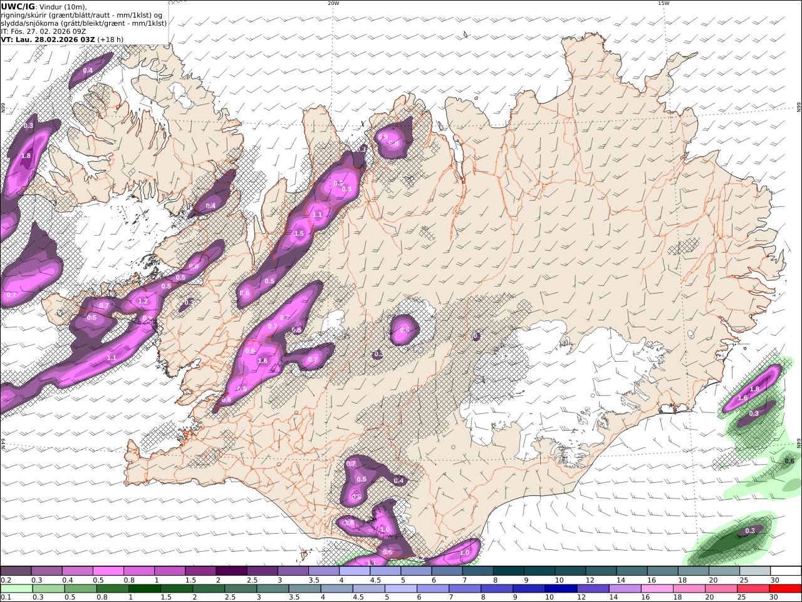Click the 4.5 label under the upper colour scale
Image resolution: width=802 pixels, height=602 pixels.
pos(375,581)
